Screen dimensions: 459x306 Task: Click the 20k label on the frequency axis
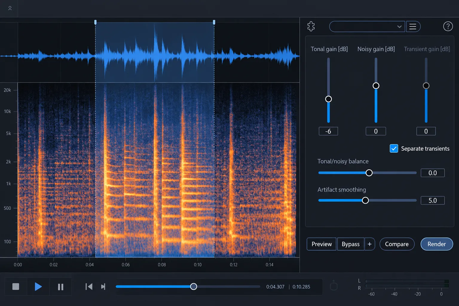[7, 90]
